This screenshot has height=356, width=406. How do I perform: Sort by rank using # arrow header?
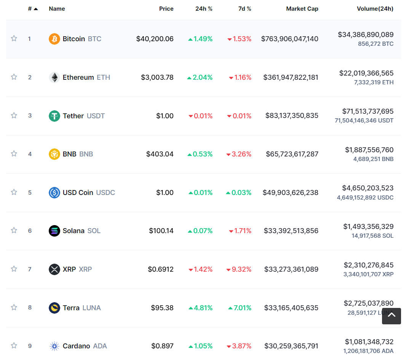[x=33, y=9]
